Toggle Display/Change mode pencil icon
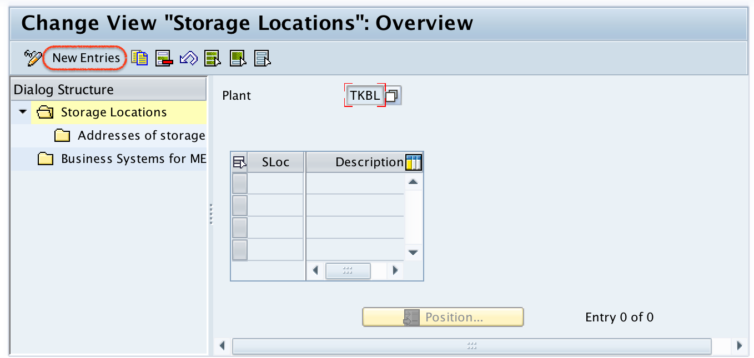Screen dimensions: 754x358 click(33, 58)
